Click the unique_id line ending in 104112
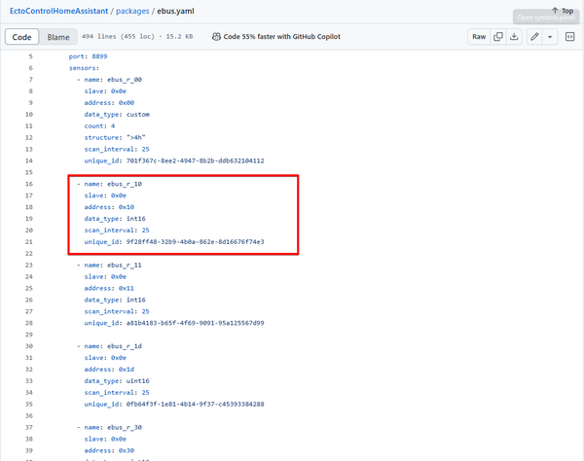 point(173,160)
